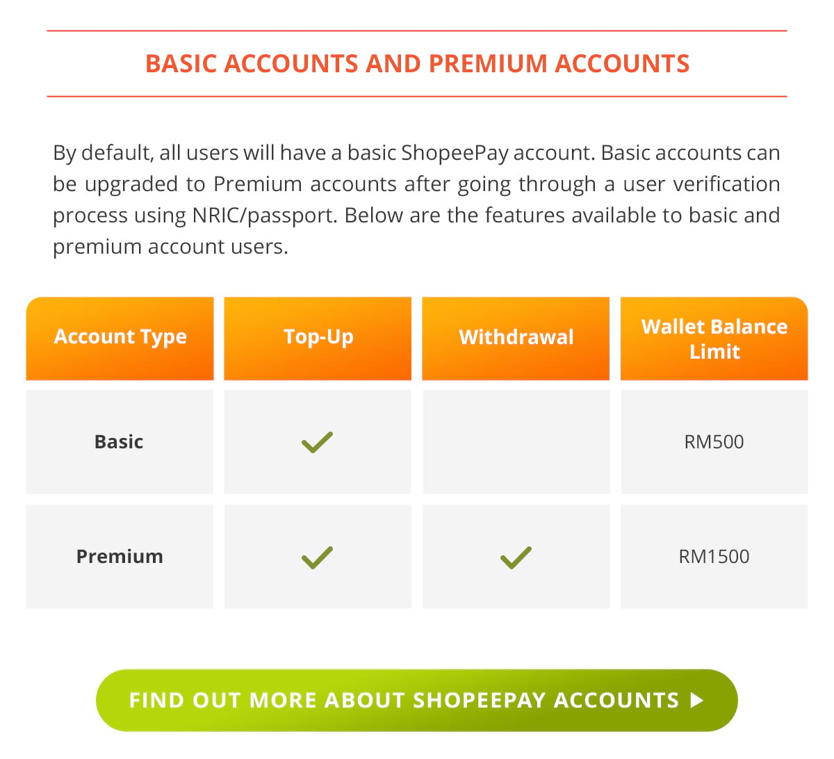Click orange divider line below heading
This screenshot has width=834, height=759.
[x=417, y=96]
